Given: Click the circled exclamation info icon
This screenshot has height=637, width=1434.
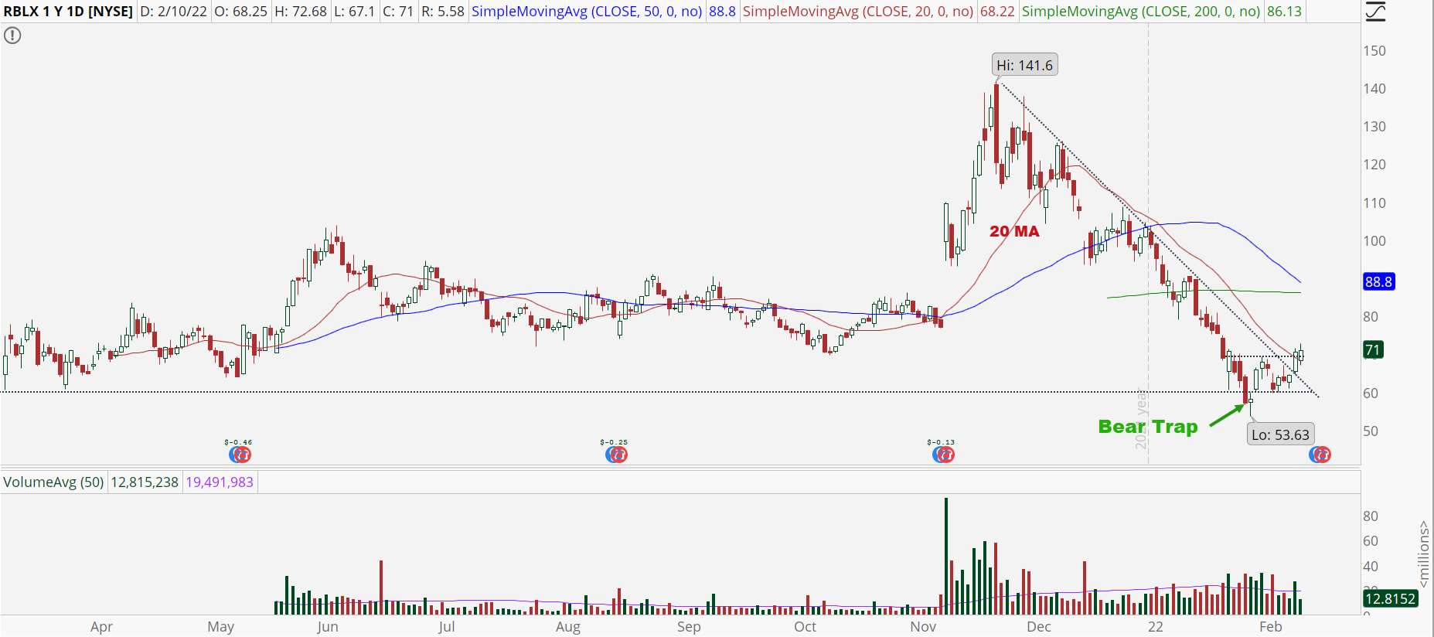Looking at the screenshot, I should click(12, 36).
